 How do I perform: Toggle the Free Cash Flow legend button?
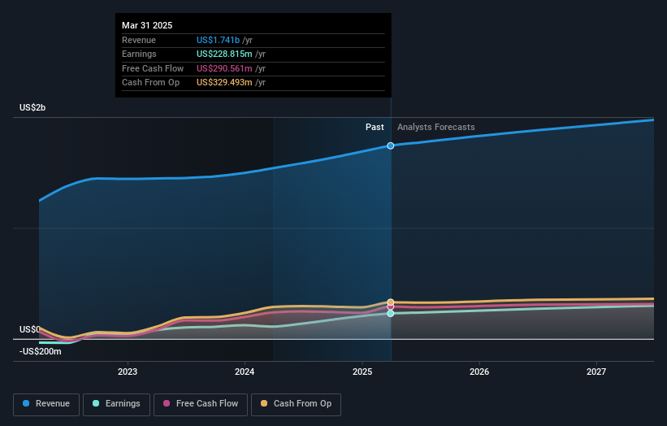click(x=201, y=404)
